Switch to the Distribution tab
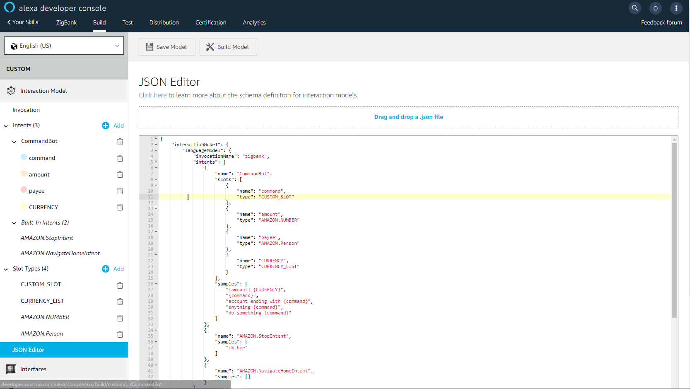 [164, 22]
